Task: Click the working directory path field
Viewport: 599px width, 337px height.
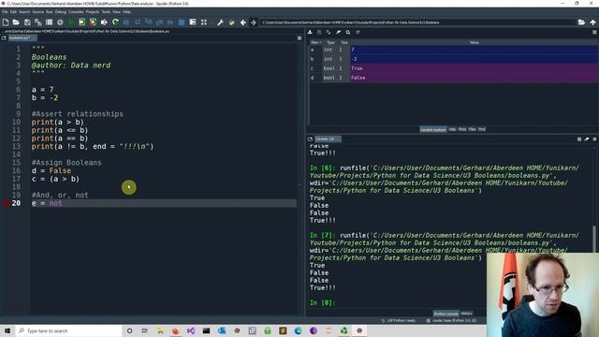Action: (417, 22)
